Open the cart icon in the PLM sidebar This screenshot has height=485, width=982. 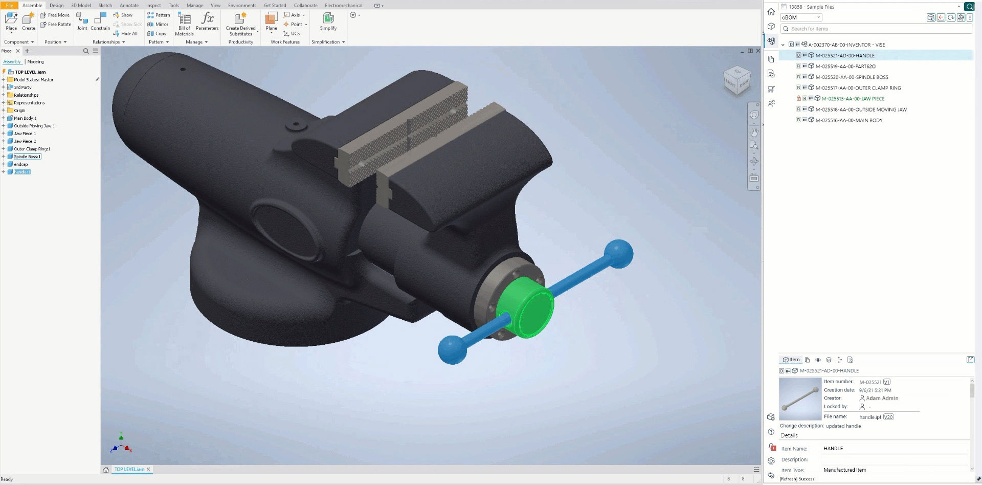tap(771, 90)
